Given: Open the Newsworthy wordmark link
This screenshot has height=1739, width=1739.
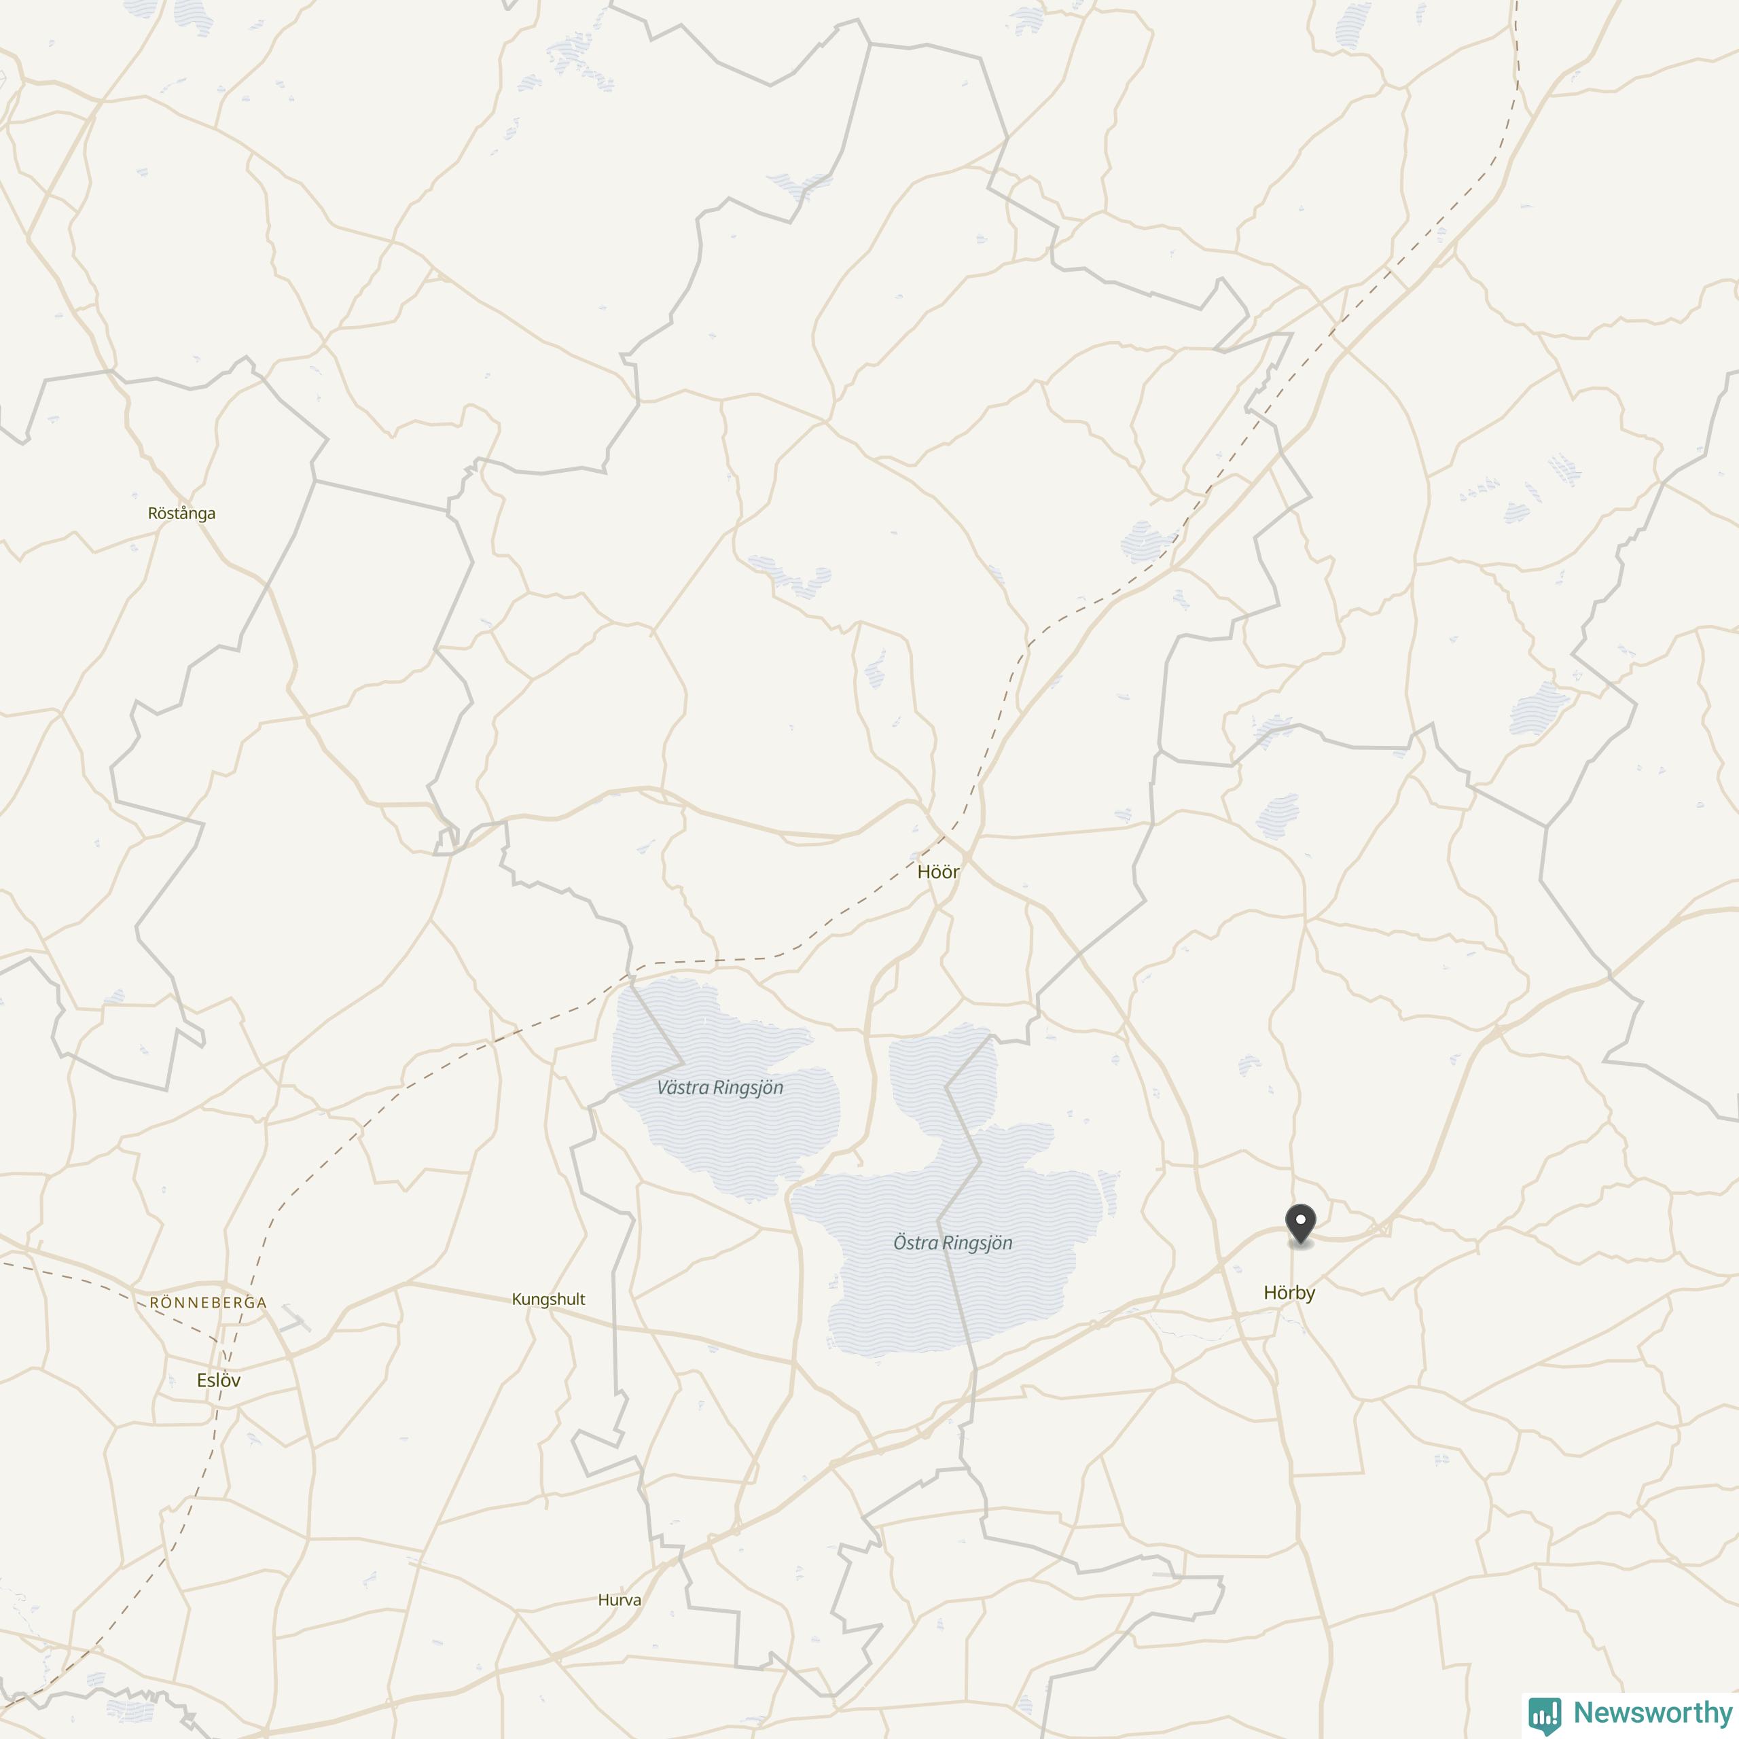Looking at the screenshot, I should [1653, 1711].
